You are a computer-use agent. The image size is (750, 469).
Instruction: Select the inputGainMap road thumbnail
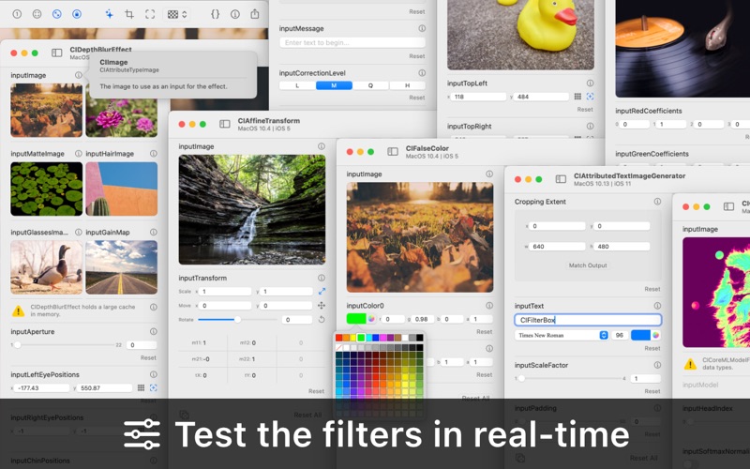click(x=122, y=267)
